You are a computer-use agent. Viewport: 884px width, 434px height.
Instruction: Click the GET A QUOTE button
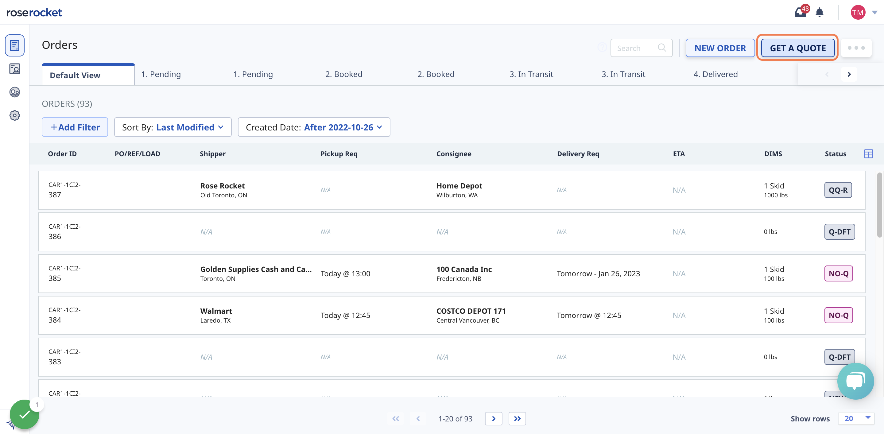coord(797,48)
